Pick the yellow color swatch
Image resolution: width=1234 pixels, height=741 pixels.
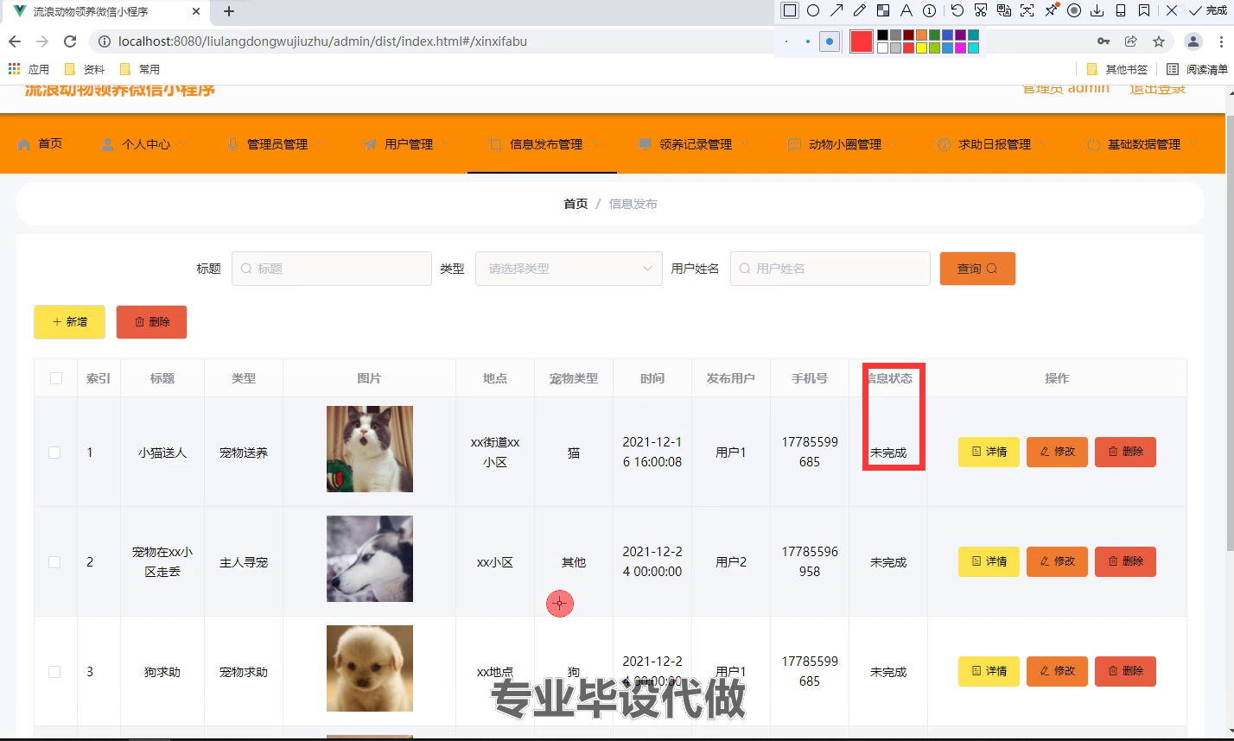click(x=921, y=48)
